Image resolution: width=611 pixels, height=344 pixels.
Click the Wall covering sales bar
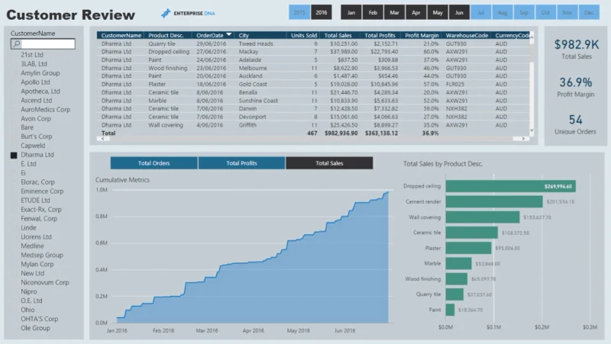(483, 217)
